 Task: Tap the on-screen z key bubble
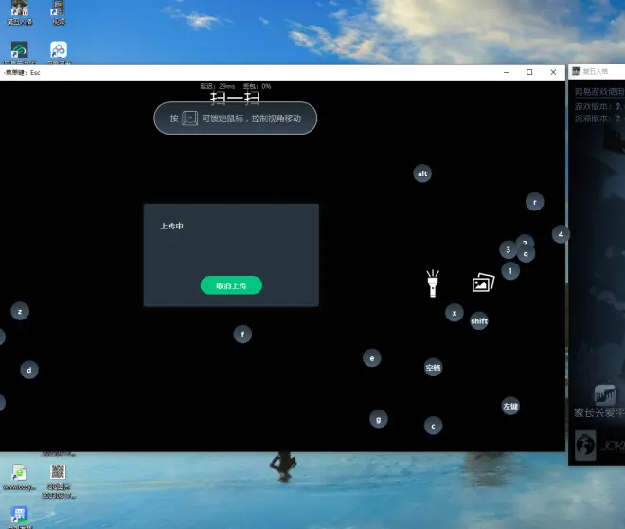point(20,311)
